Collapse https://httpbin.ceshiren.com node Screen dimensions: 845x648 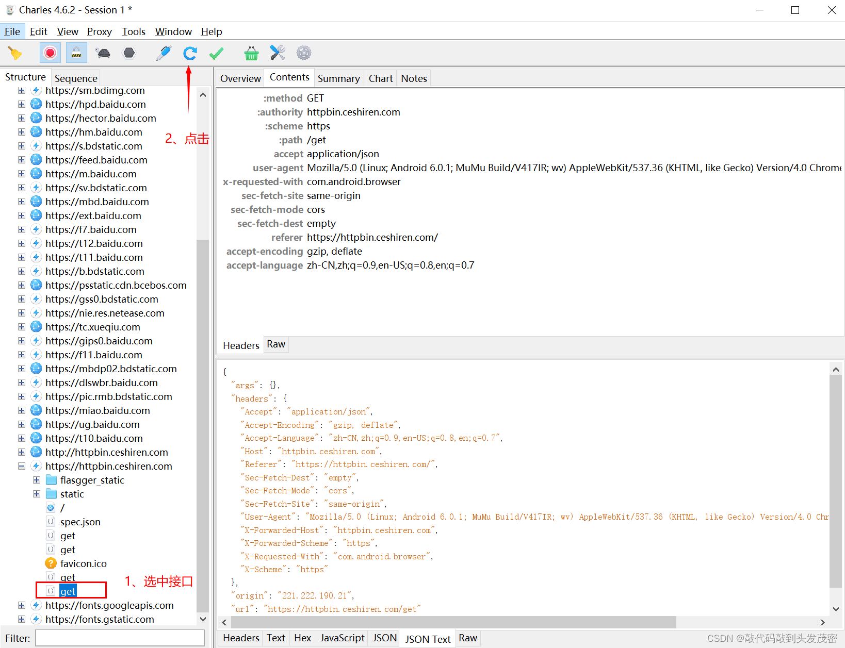pyautogui.click(x=22, y=466)
